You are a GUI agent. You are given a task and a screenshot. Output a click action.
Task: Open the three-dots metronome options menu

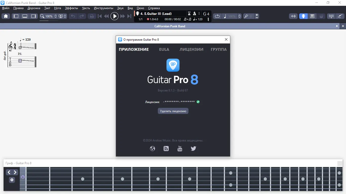pos(199,14)
